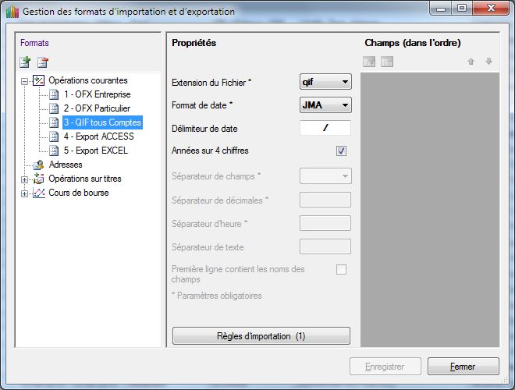Click the Opérations courantes category icon
The height and width of the screenshot is (390, 515).
pyautogui.click(x=38, y=80)
